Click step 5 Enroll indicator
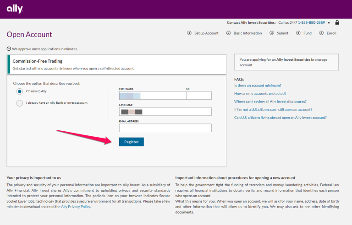 click(328, 33)
